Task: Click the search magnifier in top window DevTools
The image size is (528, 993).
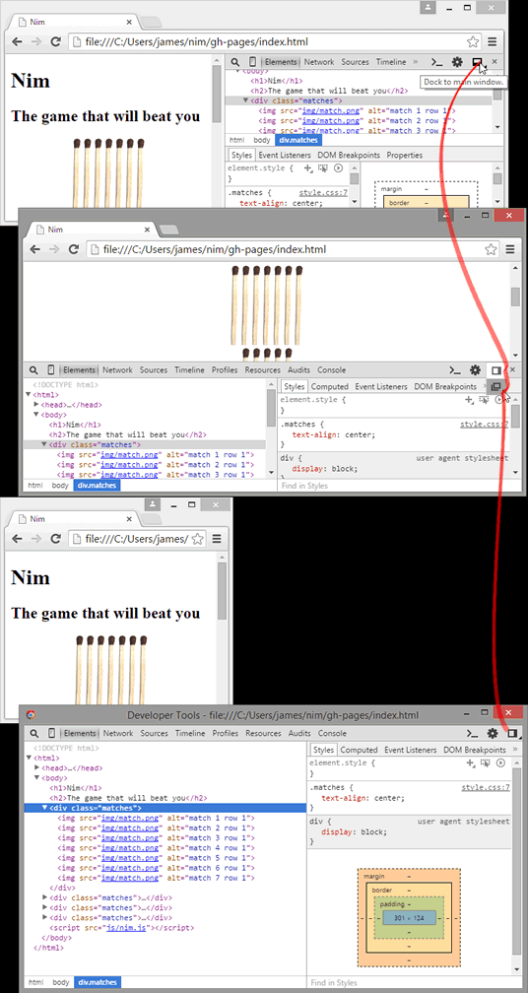Action: click(234, 62)
